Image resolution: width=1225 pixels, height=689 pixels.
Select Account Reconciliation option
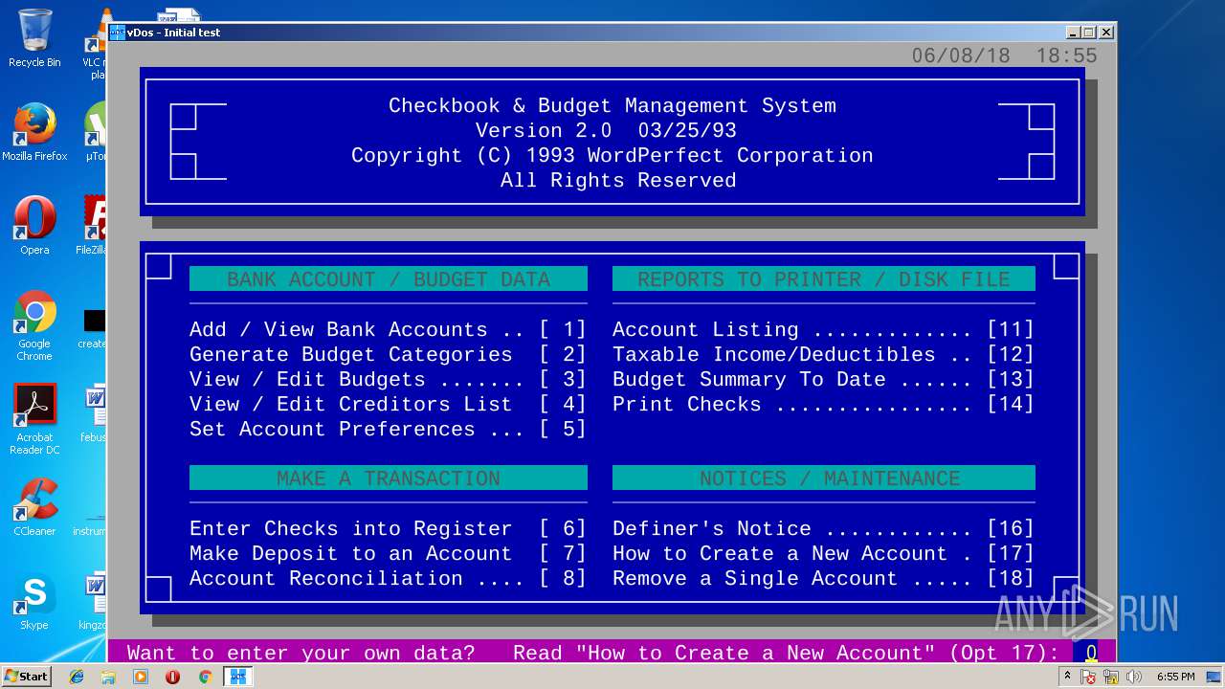coord(388,578)
